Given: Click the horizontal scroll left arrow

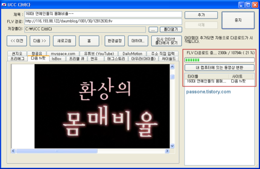Looking at the screenshot, I should pos(14,151).
